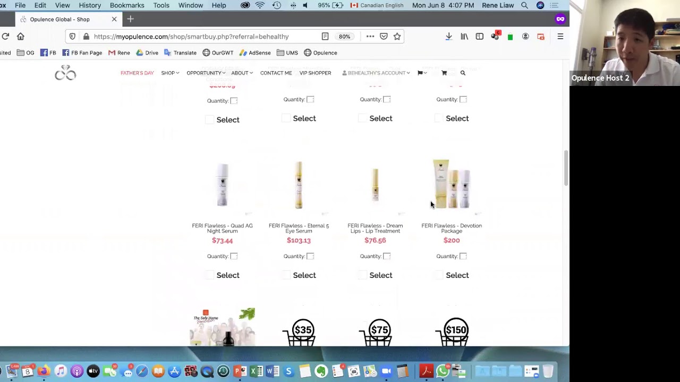
Task: Edit Quantity field for Devotion Package
Action: (x=463, y=256)
